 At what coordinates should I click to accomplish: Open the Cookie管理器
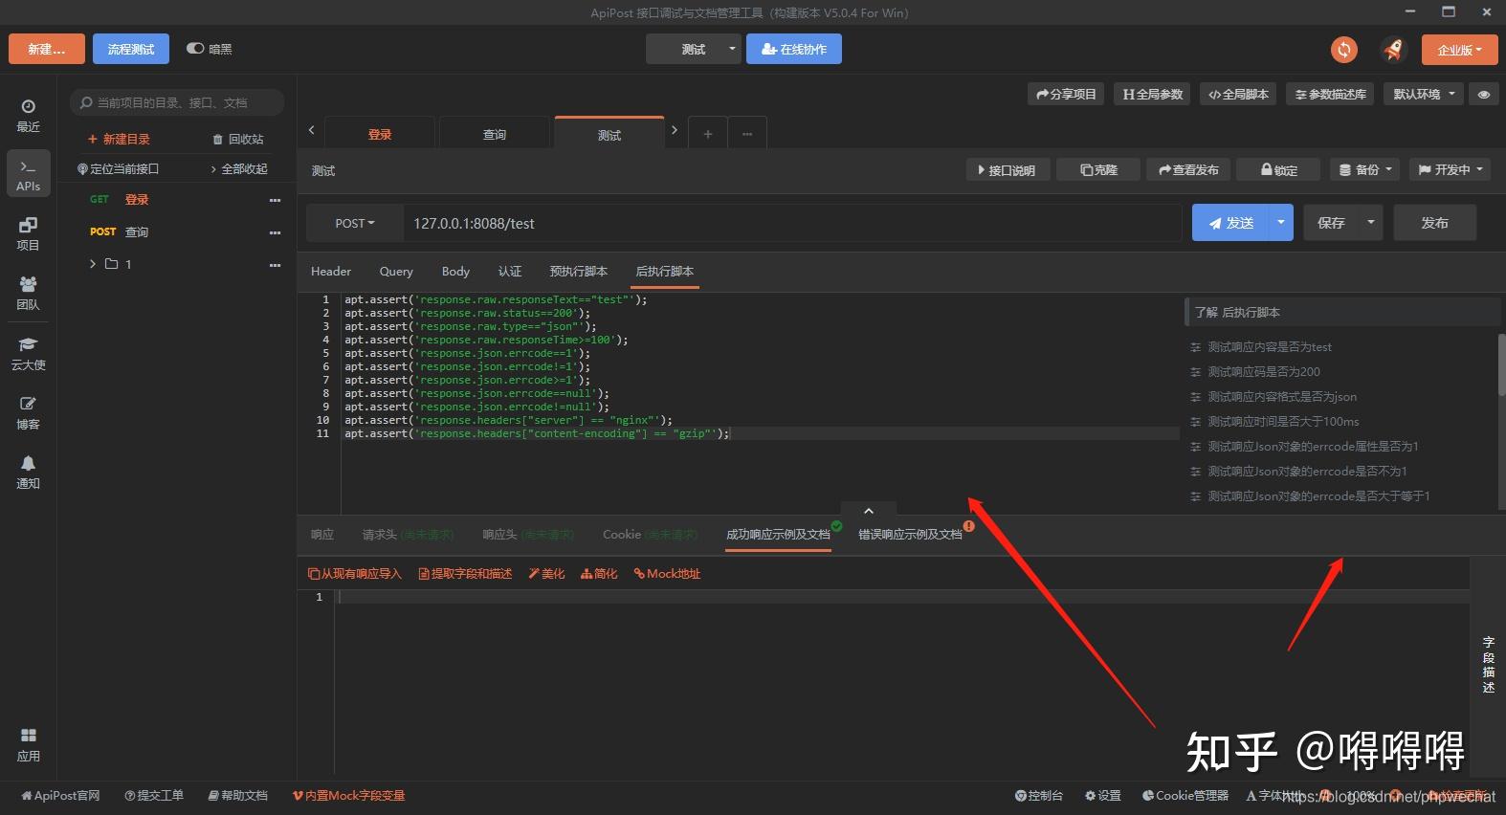(x=1185, y=796)
